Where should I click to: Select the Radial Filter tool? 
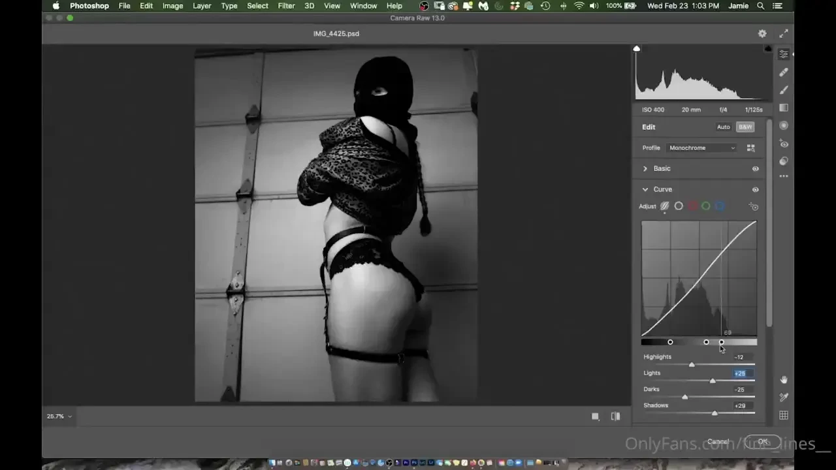pos(784,125)
